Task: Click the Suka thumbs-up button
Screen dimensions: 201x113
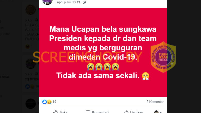Action: (x=60, y=112)
